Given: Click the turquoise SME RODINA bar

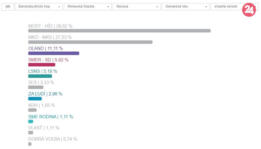Looking at the screenshot, I should [x=31, y=121].
